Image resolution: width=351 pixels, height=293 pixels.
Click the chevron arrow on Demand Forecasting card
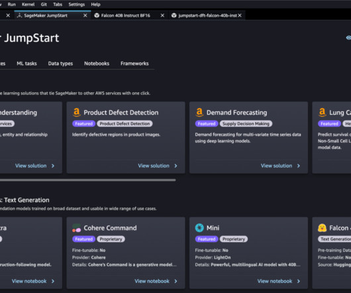pyautogui.click(x=299, y=166)
